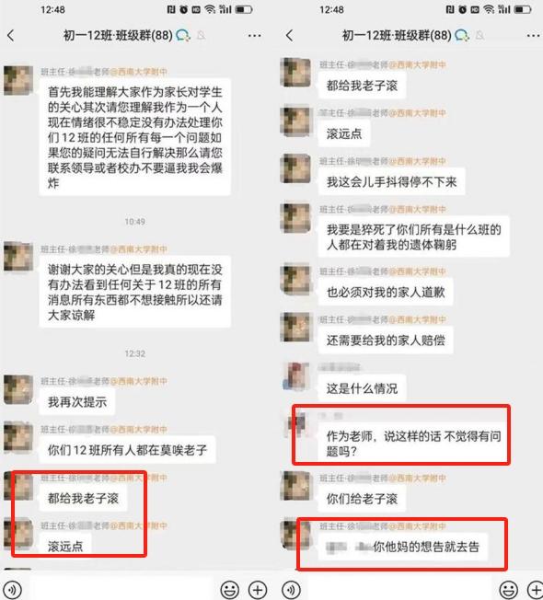Tap the group title '初一12班·班级群(88)' on left

click(x=118, y=36)
